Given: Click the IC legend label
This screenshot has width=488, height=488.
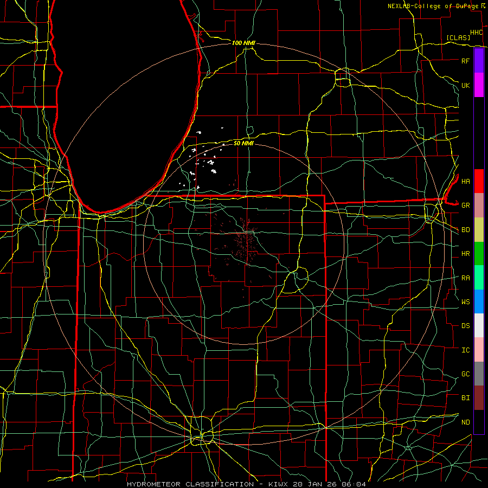Looking at the screenshot, I should pyautogui.click(x=465, y=350).
